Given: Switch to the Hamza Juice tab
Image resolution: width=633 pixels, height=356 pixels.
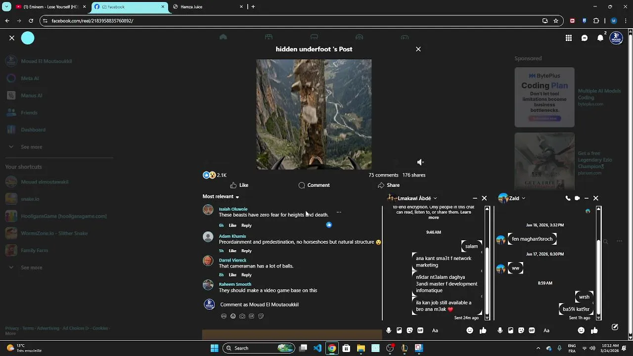Looking at the screenshot, I should [x=208, y=7].
